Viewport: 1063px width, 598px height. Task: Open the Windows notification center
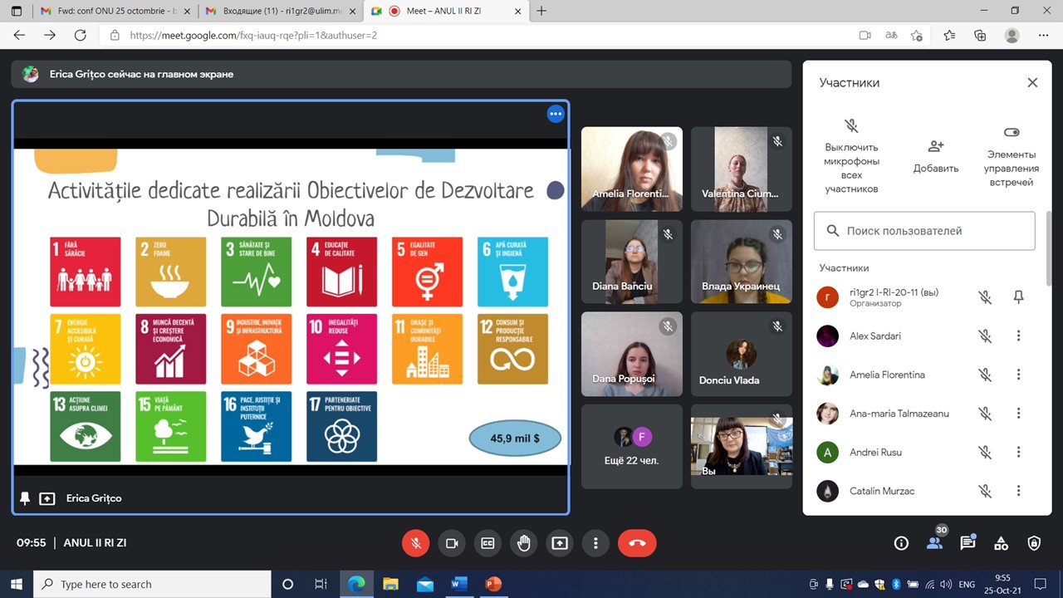[1040, 584]
